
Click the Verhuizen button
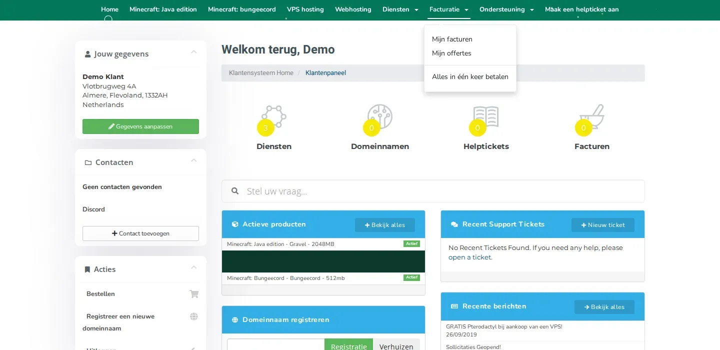(396, 345)
